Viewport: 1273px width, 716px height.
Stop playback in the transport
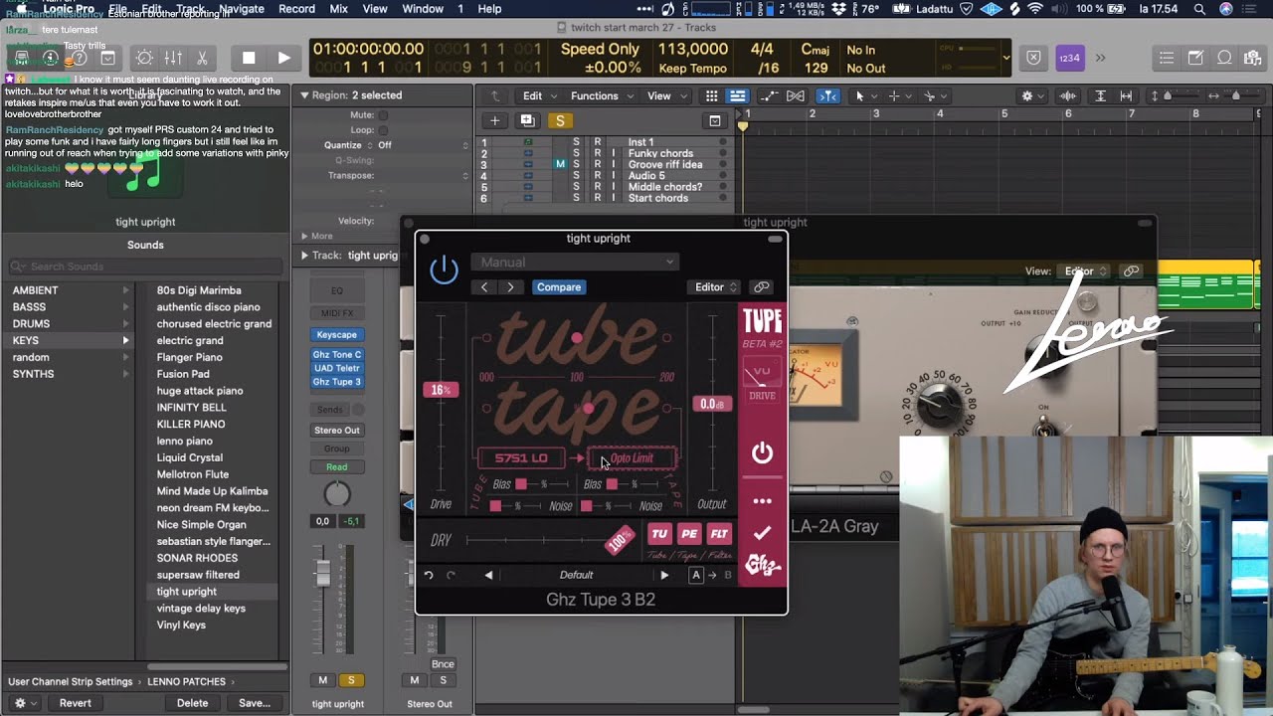249,58
